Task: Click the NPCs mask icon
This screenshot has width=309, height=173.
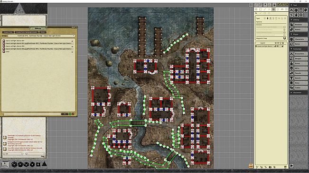Action: click(x=291, y=68)
